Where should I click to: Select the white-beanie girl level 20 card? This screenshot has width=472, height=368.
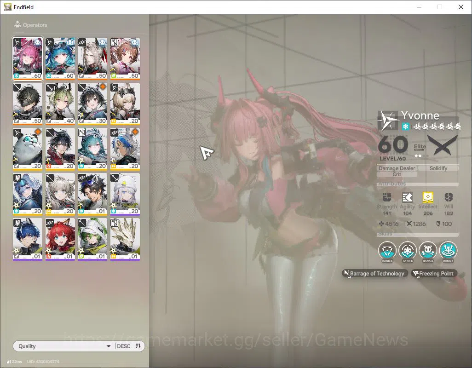click(x=125, y=194)
